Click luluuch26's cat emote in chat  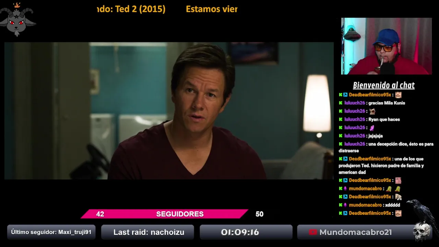[372, 111]
